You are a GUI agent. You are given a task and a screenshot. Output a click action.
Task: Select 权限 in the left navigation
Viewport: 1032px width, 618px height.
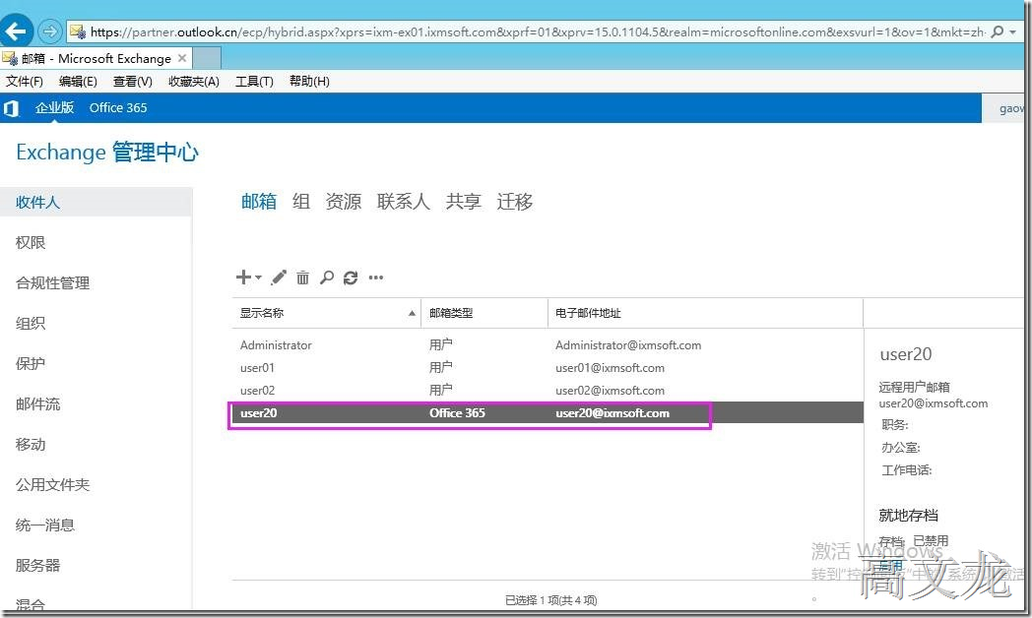tap(31, 243)
